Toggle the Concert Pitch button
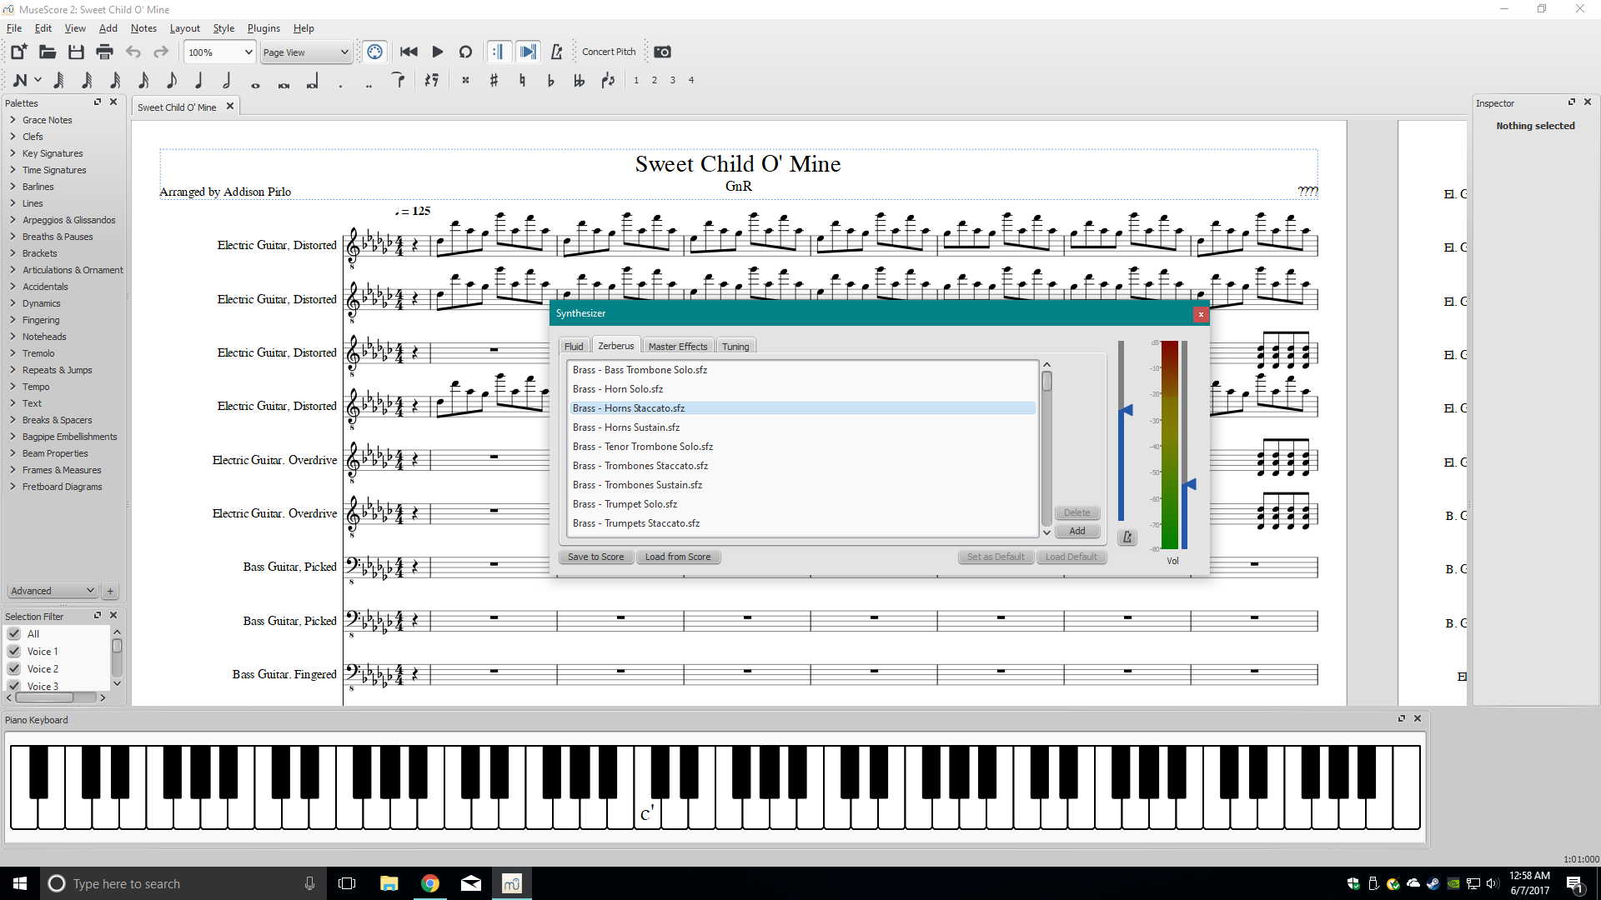1601x900 pixels. pos(609,52)
